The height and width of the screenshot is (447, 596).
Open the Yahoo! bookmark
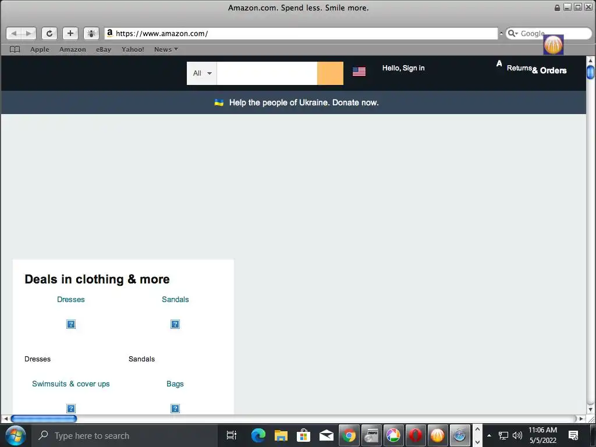(x=133, y=49)
